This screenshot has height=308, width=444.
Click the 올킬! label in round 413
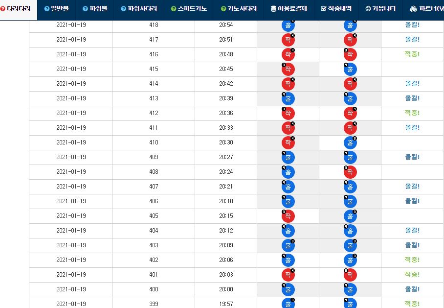point(412,98)
